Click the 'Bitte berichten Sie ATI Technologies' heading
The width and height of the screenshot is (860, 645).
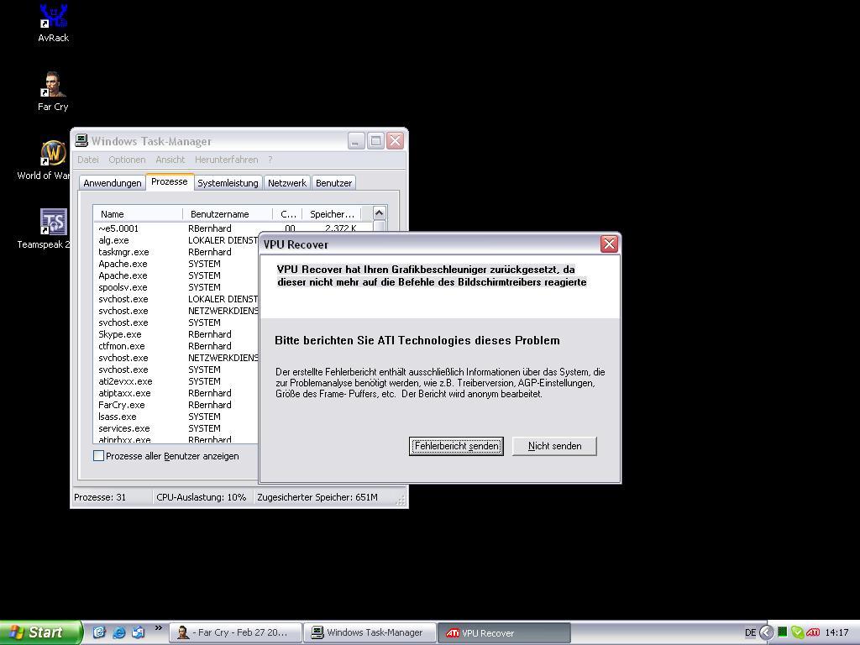[x=417, y=341]
